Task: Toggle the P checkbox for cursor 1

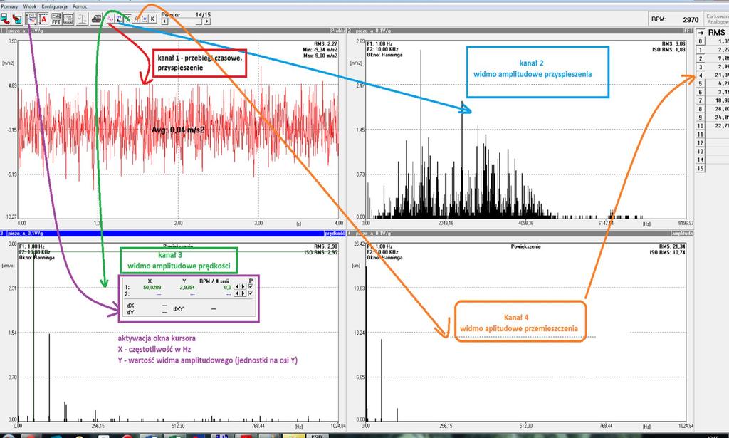Action: 251,287
